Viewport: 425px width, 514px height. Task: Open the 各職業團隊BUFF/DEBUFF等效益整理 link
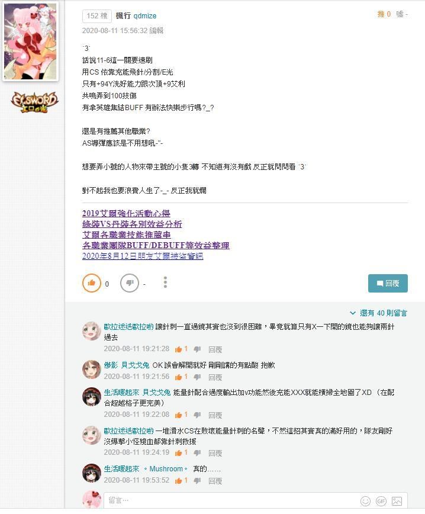click(156, 245)
